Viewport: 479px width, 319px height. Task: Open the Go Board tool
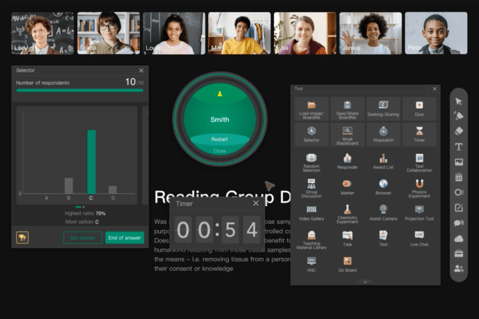347,264
